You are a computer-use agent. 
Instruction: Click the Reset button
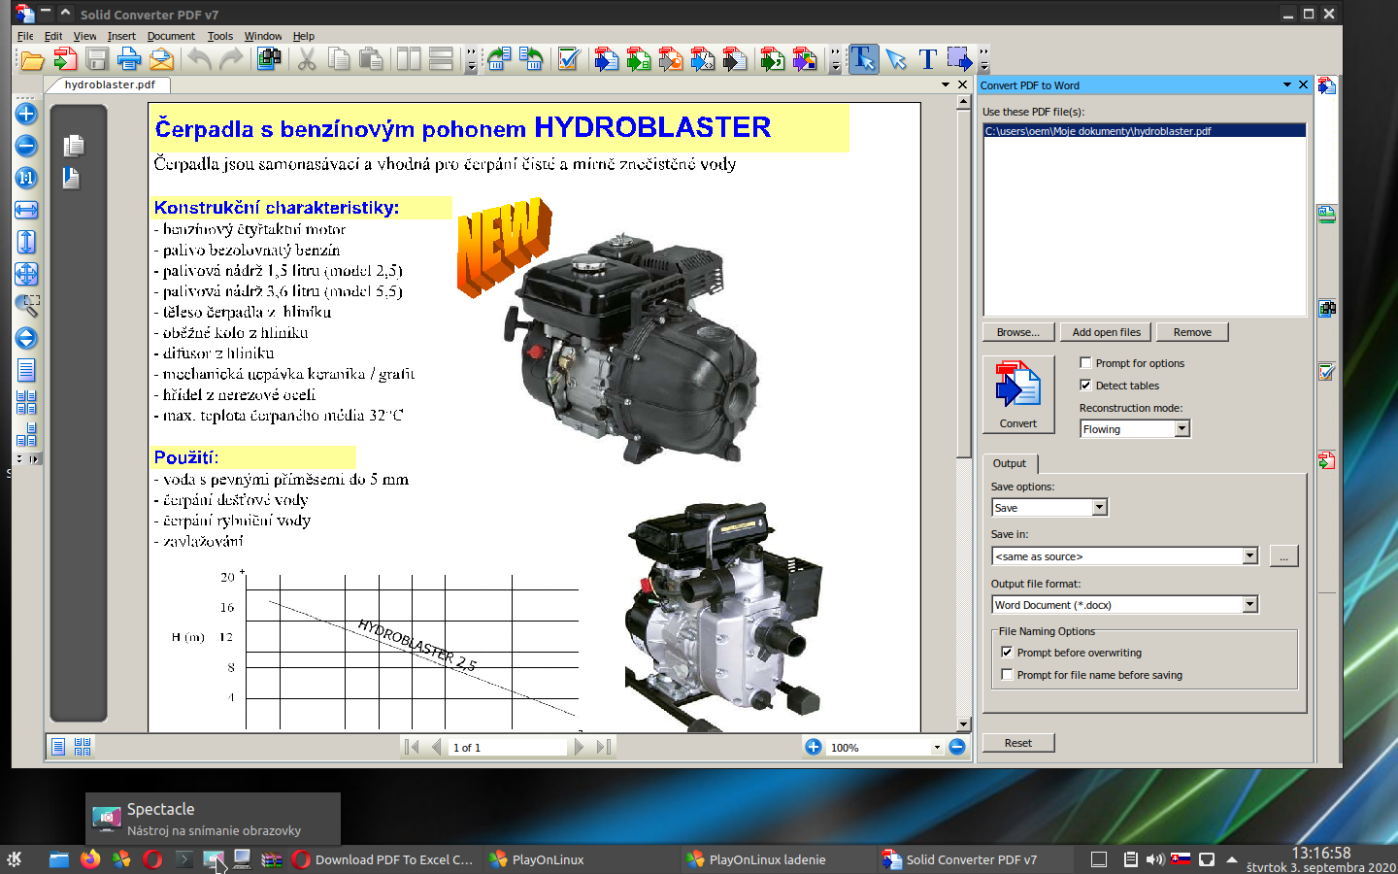1017,743
